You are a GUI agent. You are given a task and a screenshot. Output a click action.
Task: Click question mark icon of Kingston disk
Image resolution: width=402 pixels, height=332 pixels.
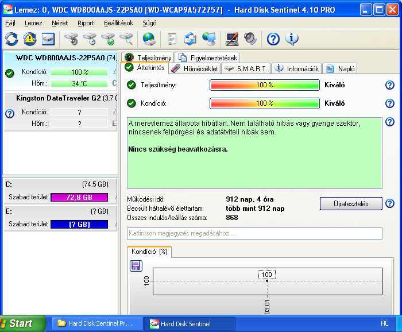pyautogui.click(x=10, y=114)
